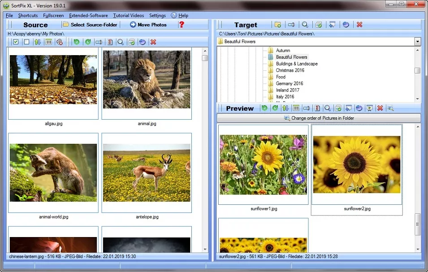Image resolution: width=428 pixels, height=272 pixels.
Task: Start slideshow from Preview toolbar play icon
Action: (x=370, y=108)
